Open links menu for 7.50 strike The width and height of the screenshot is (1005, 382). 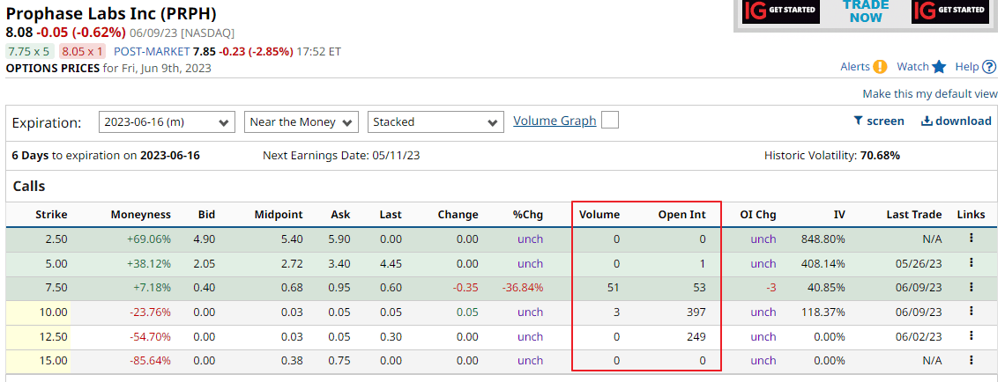point(971,287)
